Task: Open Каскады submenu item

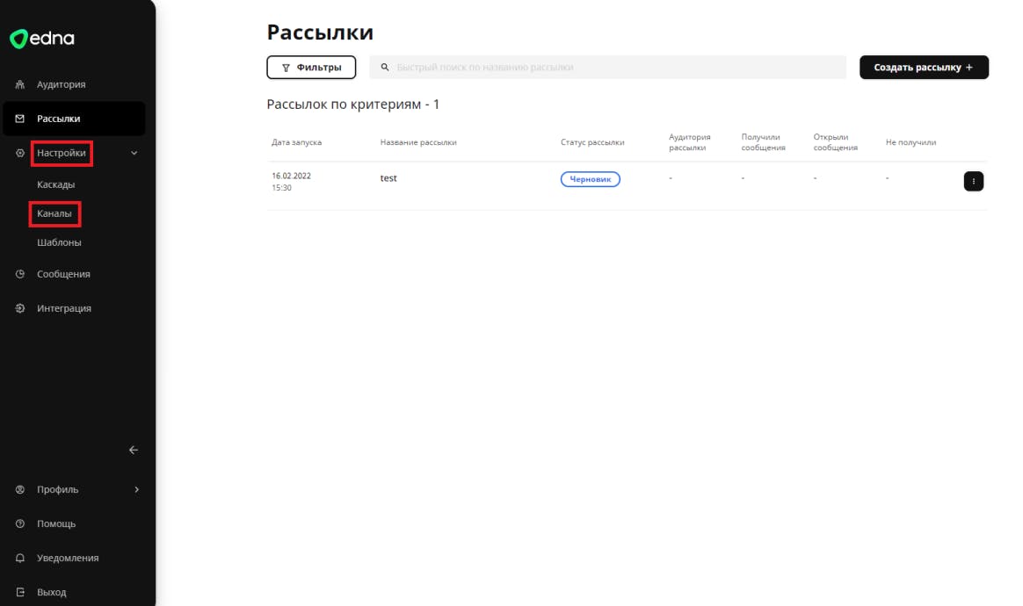Action: coord(56,184)
